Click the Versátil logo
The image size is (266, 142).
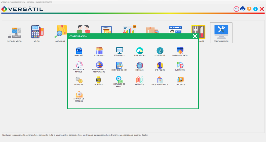22,9
